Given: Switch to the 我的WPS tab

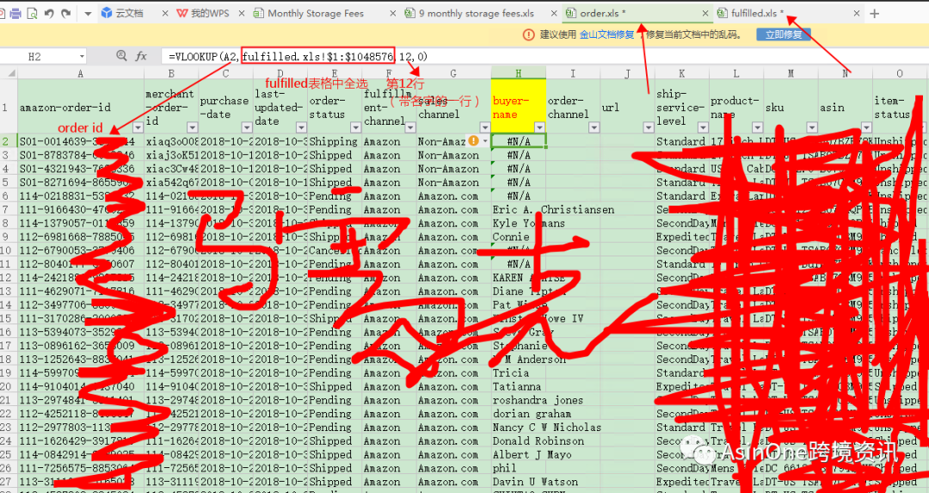Looking at the screenshot, I should (203, 13).
